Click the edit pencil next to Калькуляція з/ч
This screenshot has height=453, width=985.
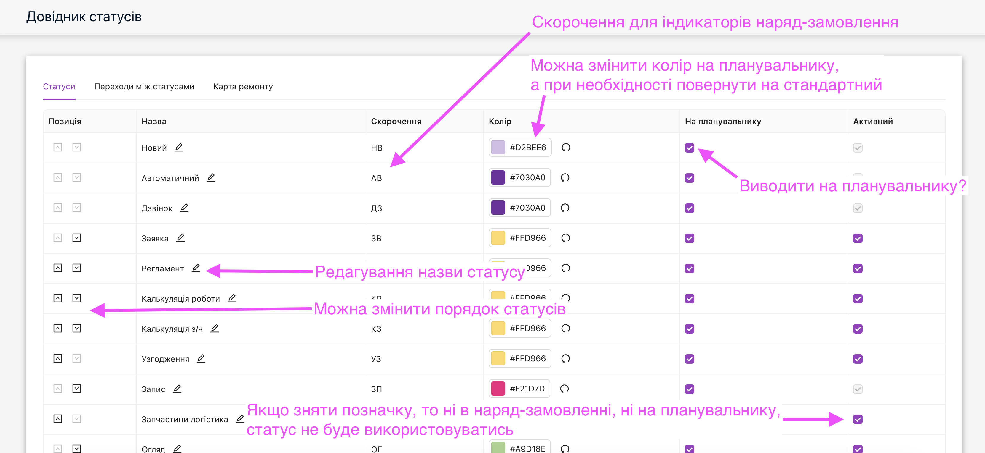[215, 328]
